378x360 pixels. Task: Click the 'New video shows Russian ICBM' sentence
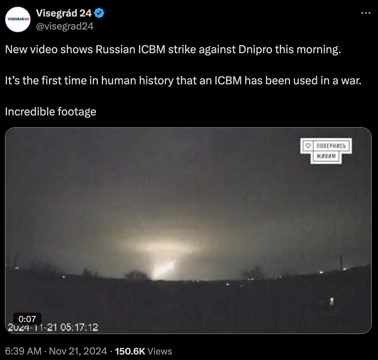tap(173, 49)
